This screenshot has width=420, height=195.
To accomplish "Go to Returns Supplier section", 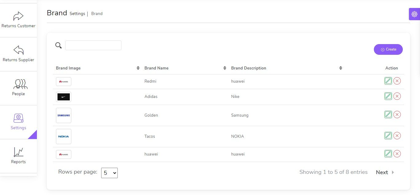I will 18,54.
